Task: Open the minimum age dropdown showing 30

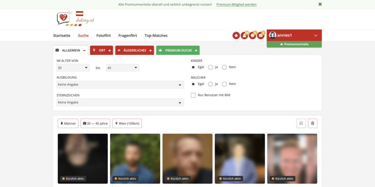Action: [73, 68]
